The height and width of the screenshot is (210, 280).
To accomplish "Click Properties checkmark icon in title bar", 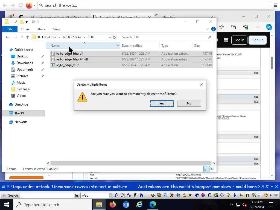I will [x=16, y=22].
